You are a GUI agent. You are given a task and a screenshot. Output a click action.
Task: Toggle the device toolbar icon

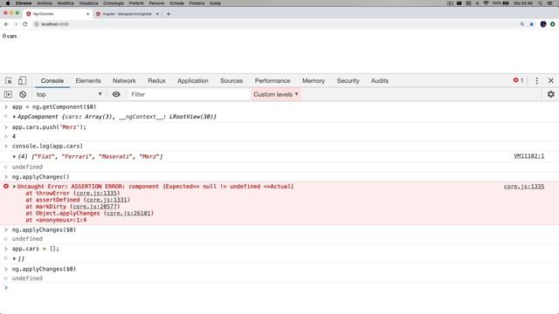(22, 81)
